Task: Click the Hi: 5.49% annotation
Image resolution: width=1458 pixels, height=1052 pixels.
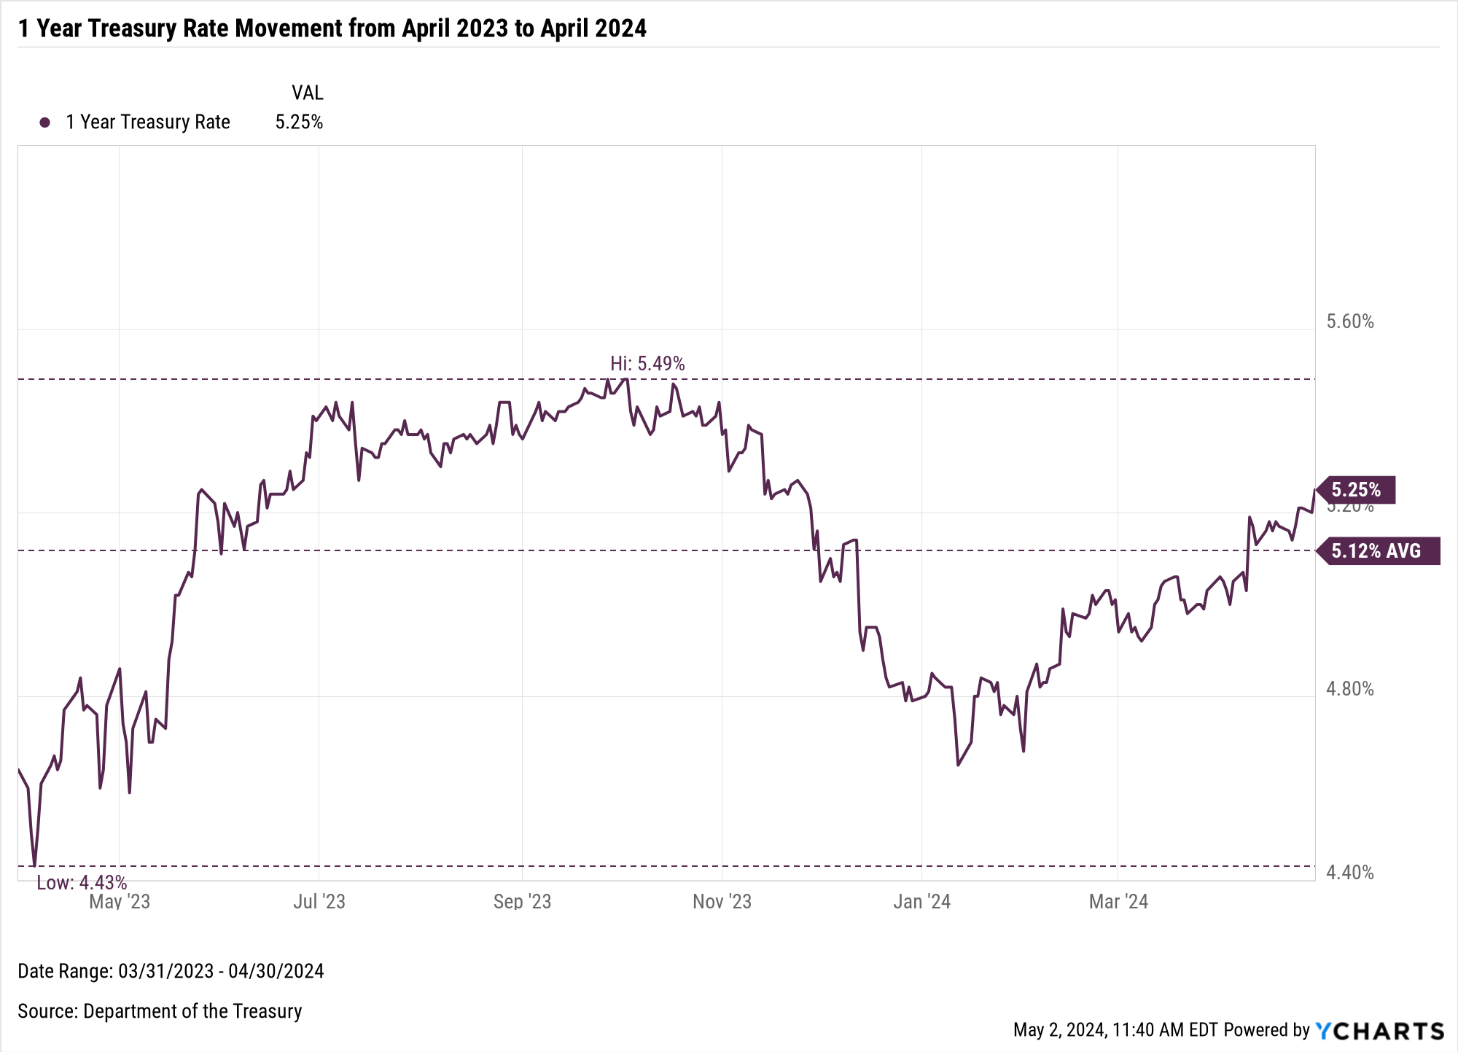Action: [x=647, y=363]
